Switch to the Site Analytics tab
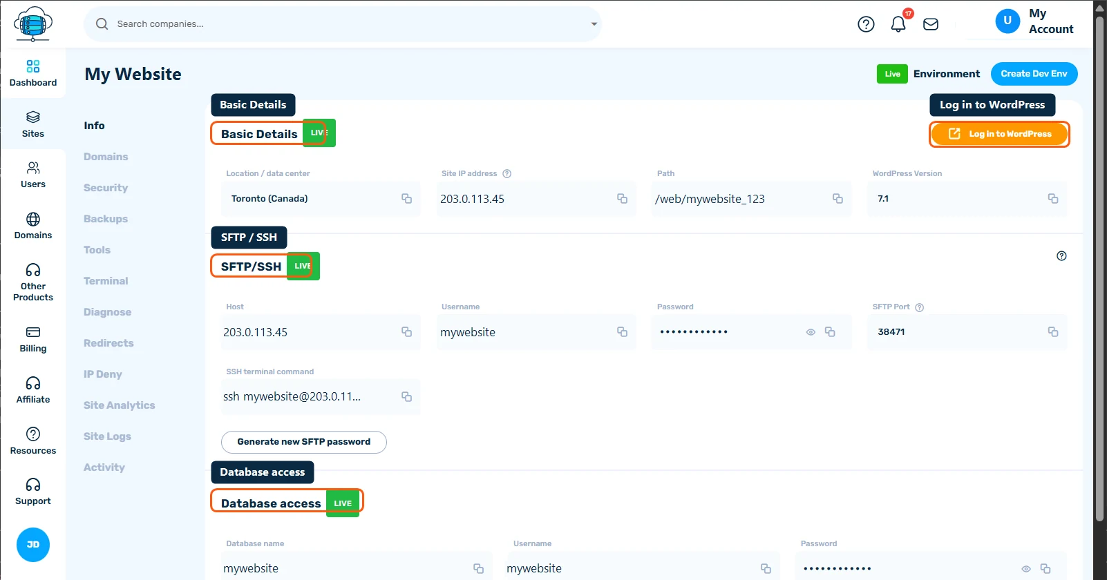 coord(120,405)
